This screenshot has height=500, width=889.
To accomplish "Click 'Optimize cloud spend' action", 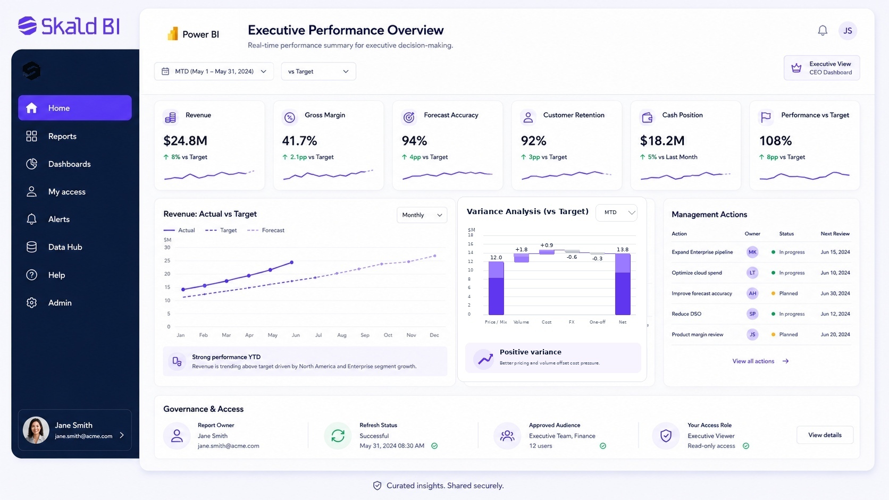I will coord(697,273).
